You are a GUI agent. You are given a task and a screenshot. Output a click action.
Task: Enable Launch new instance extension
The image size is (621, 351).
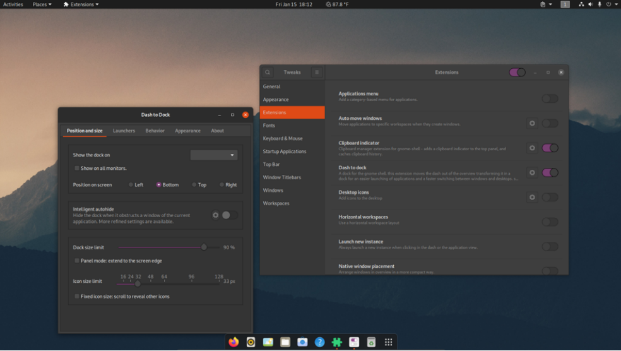click(x=550, y=246)
